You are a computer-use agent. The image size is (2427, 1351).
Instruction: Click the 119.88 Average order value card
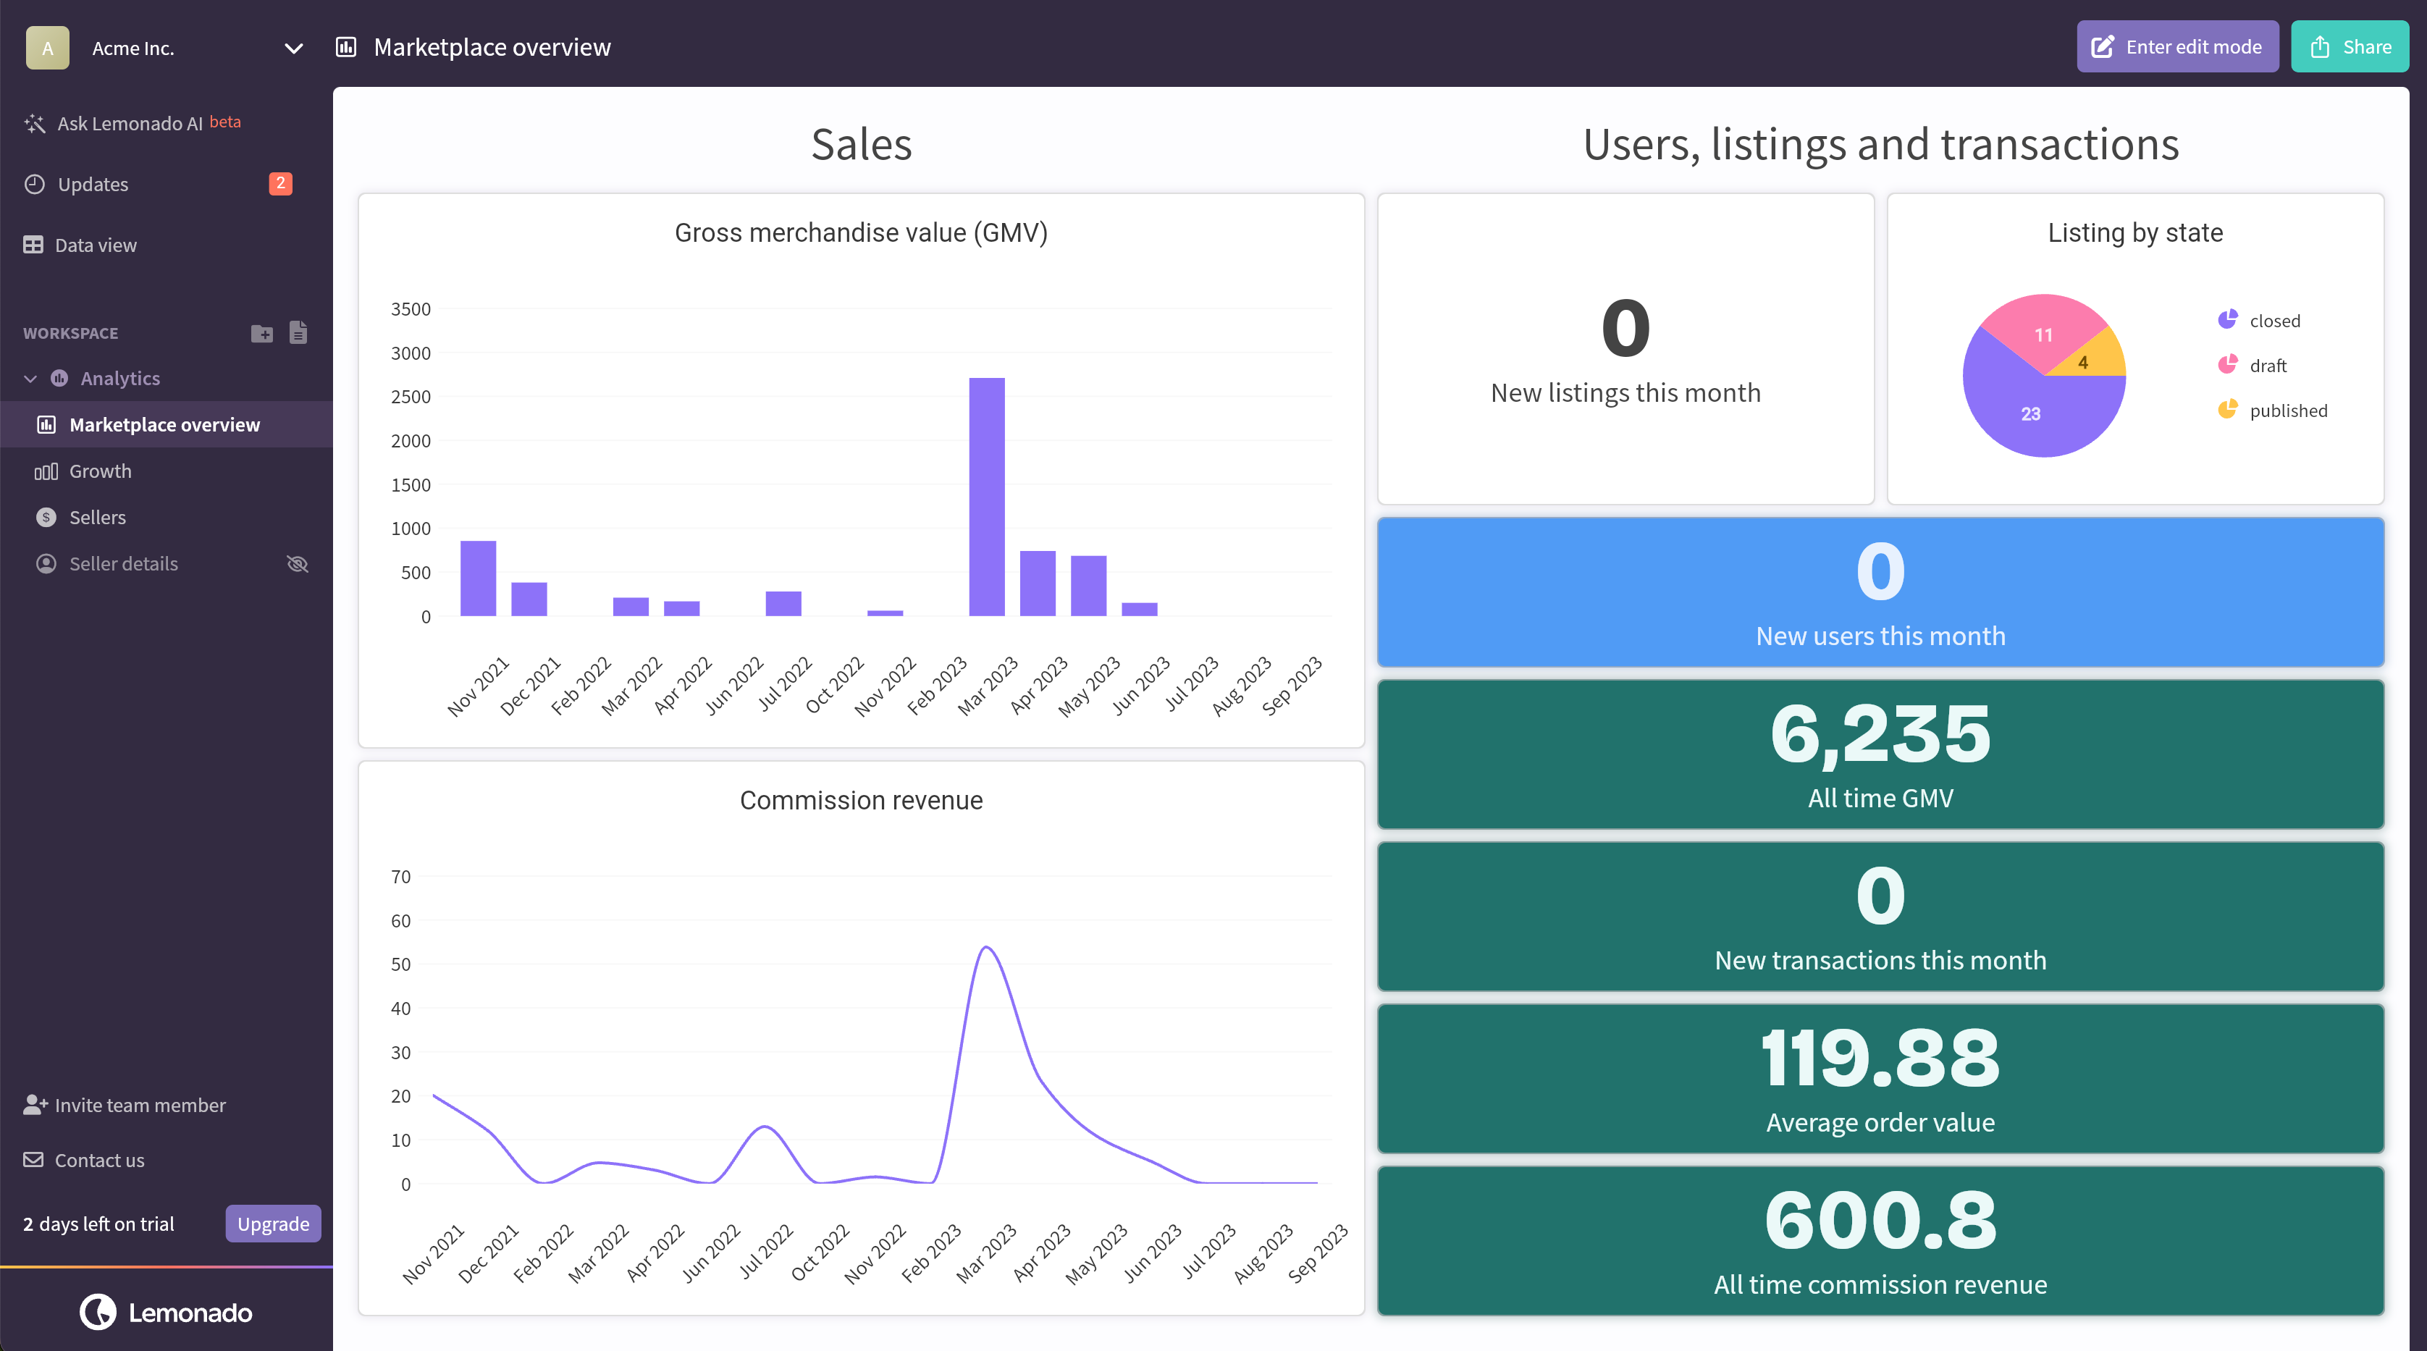click(1880, 1078)
